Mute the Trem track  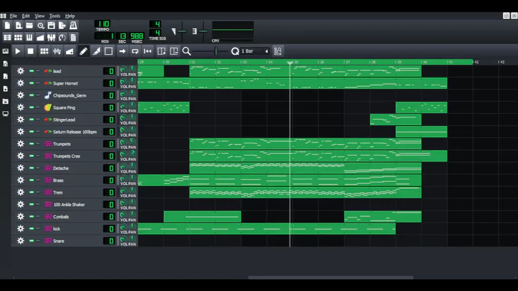coord(32,192)
